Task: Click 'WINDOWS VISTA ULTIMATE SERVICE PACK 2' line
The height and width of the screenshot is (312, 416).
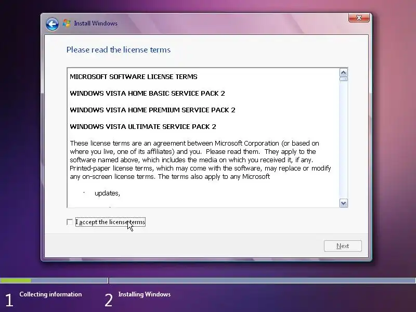Action: [x=143, y=126]
